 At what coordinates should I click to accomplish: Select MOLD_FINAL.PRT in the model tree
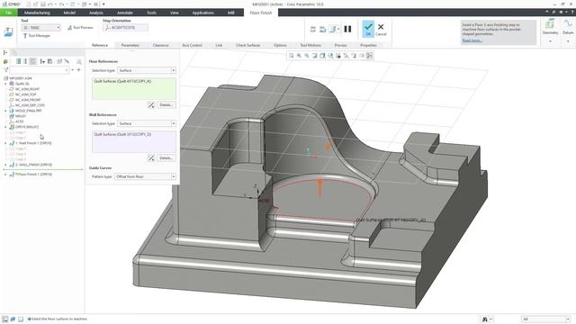point(28,111)
